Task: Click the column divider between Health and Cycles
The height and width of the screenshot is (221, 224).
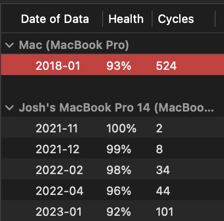Action: [x=152, y=19]
